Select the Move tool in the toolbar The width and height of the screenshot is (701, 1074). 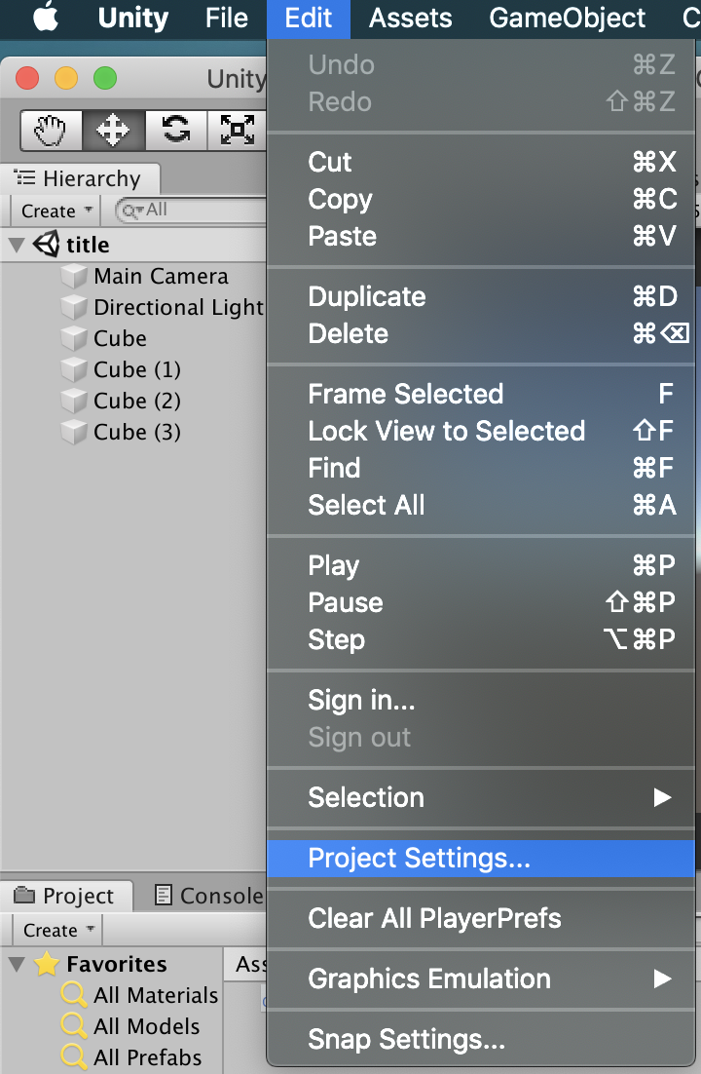tap(113, 131)
